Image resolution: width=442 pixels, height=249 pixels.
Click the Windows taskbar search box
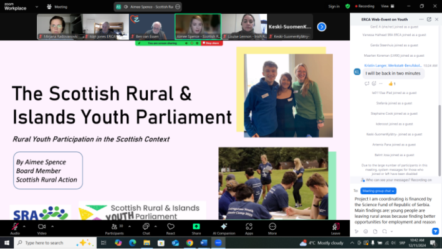(x=47, y=243)
